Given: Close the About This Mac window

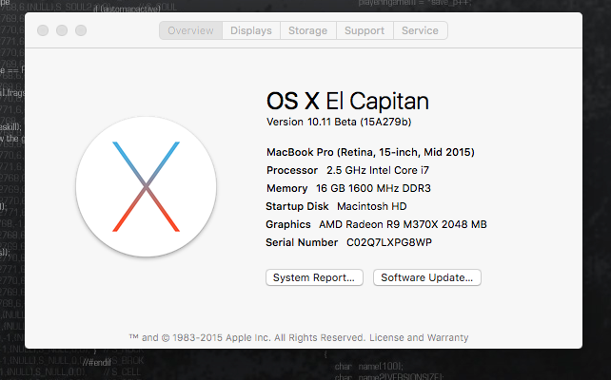Looking at the screenshot, I should (43, 30).
